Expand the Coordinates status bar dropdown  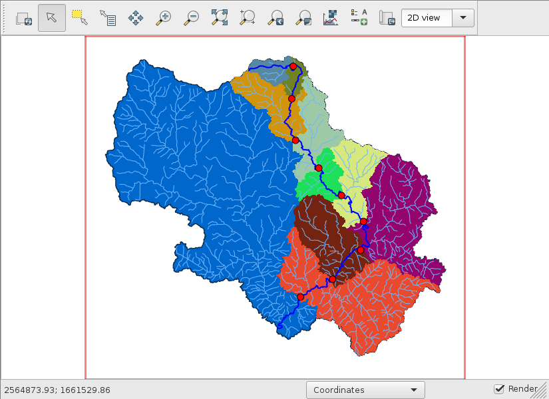365,390
